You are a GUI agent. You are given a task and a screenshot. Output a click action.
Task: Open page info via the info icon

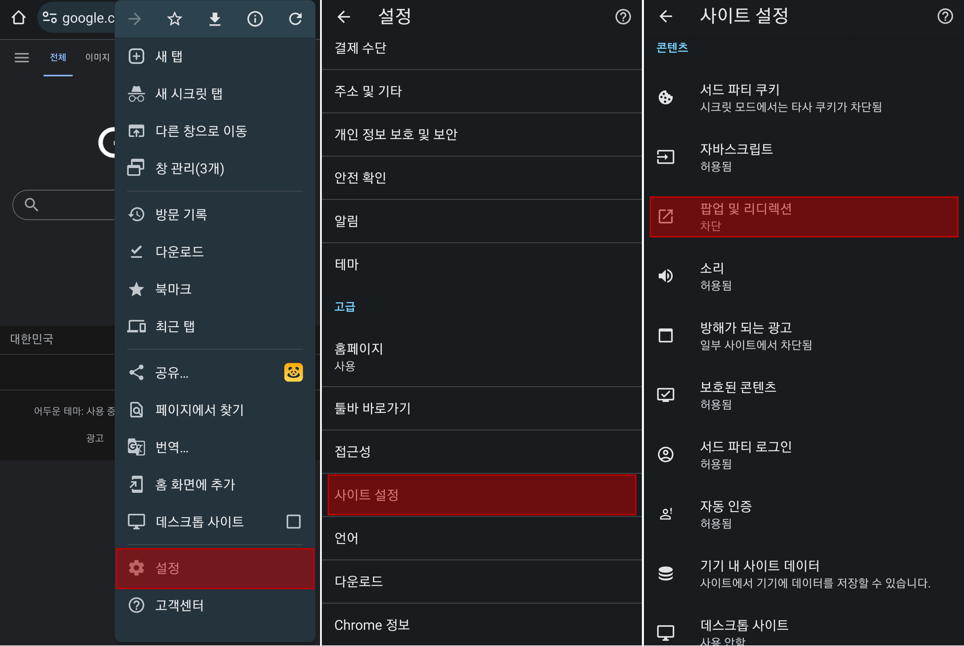(255, 19)
